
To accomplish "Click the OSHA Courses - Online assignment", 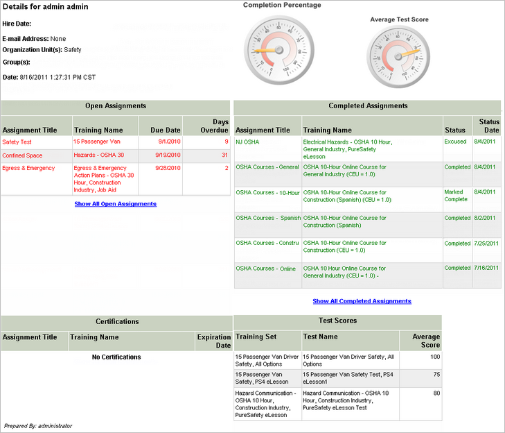I will (265, 269).
